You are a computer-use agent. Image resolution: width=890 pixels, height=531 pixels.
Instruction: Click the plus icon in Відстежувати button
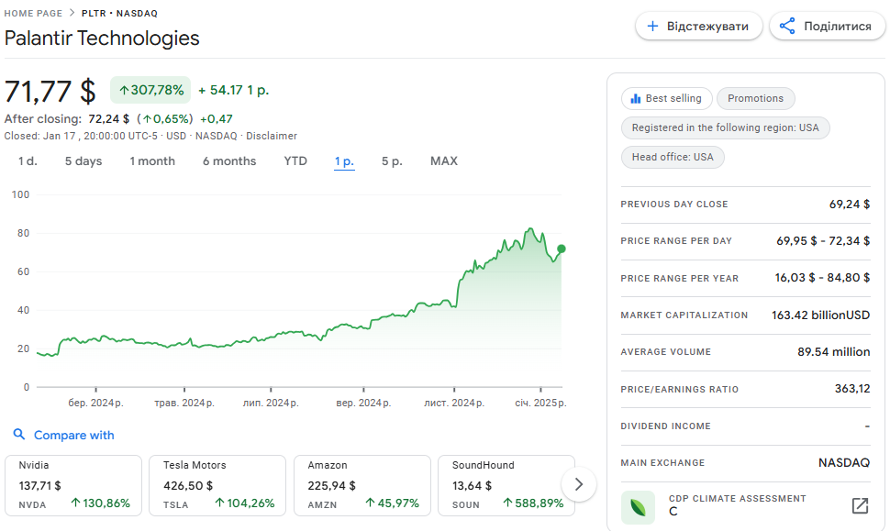pyautogui.click(x=652, y=26)
